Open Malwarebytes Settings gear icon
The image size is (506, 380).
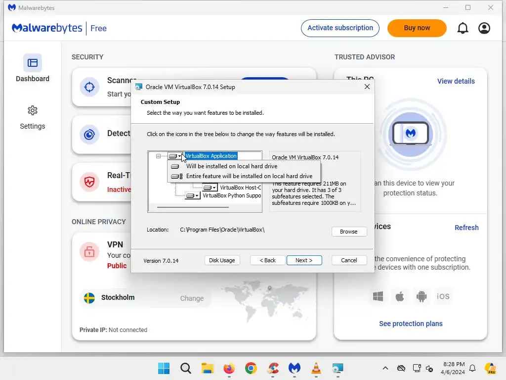pos(32,110)
